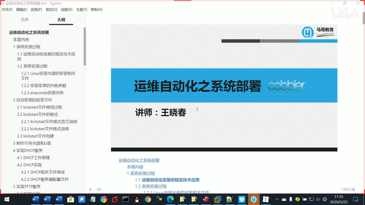Switch to Typora T icon on taskbar
The height and width of the screenshot is (205, 365).
[265, 199]
